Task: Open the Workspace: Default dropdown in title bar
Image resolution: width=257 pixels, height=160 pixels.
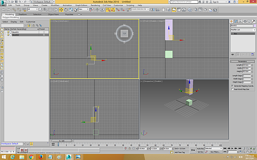Action: pos(43,2)
